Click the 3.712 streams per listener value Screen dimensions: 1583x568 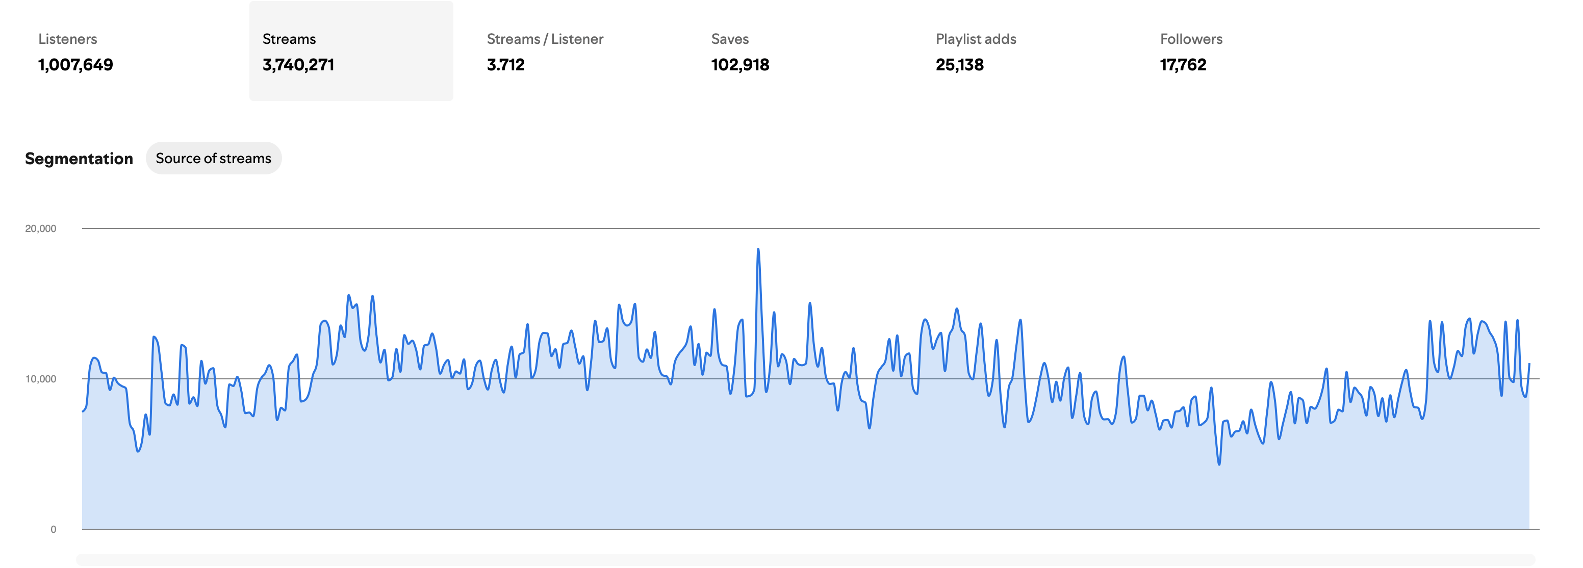505,65
